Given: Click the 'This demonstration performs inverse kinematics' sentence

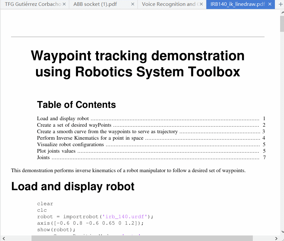Looking at the screenshot, I should click(x=128, y=171).
